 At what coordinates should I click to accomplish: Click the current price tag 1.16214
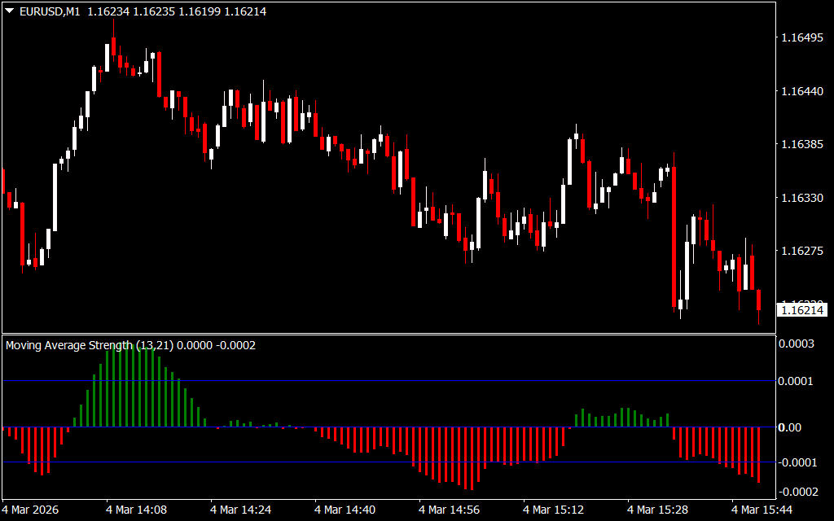click(802, 310)
